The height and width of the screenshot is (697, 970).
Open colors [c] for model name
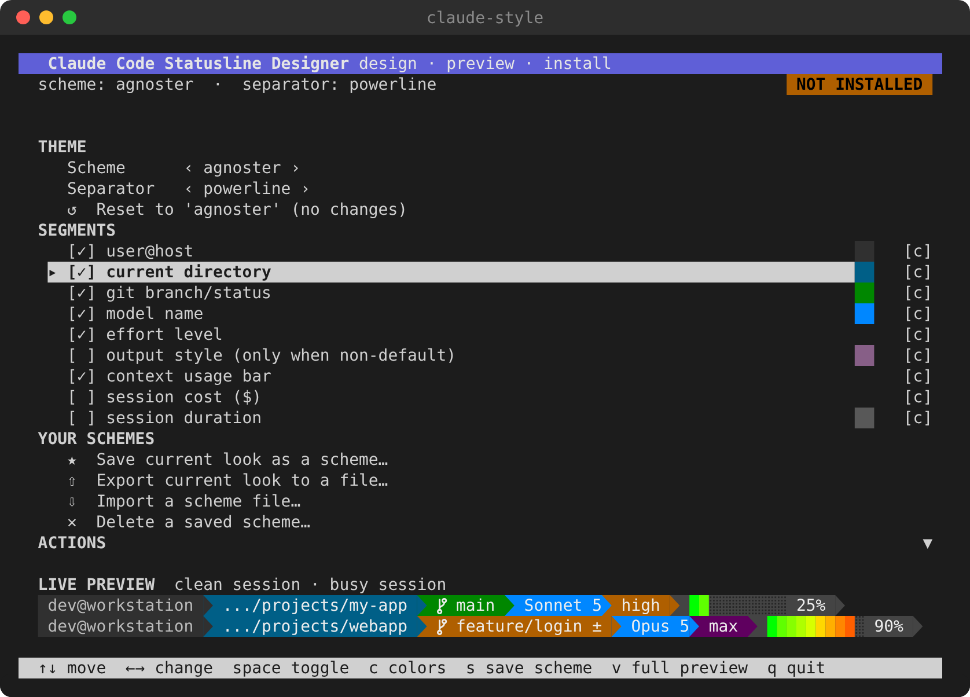pyautogui.click(x=918, y=314)
